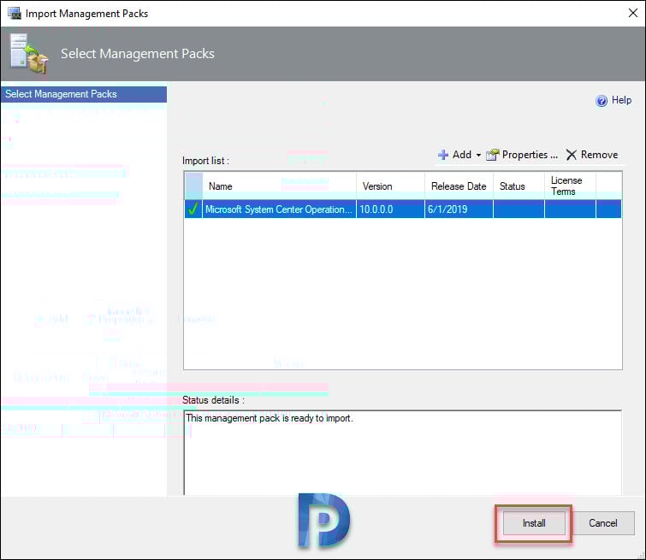Click the Remove label in the toolbar
The image size is (646, 560).
599,155
